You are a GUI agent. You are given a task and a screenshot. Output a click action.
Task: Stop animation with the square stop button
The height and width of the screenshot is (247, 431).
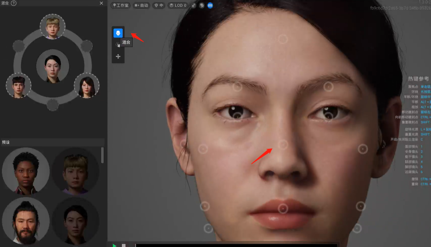pyautogui.click(x=124, y=245)
